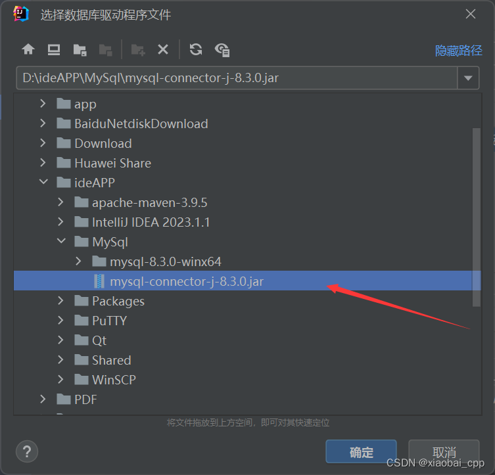Collapse the MySql folder
The height and width of the screenshot is (475, 495).
click(x=61, y=241)
